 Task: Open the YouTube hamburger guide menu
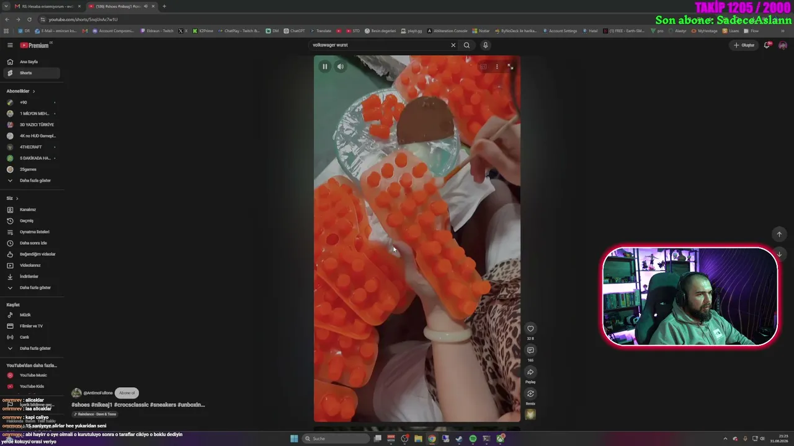coord(10,45)
